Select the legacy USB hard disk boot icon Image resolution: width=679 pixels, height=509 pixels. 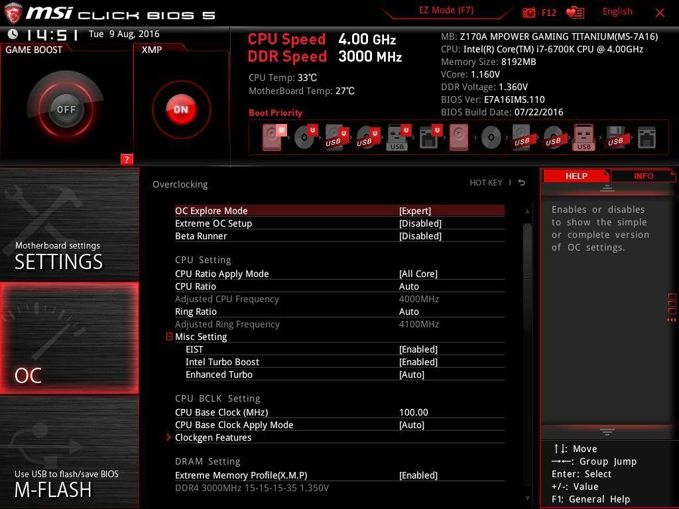coord(523,138)
